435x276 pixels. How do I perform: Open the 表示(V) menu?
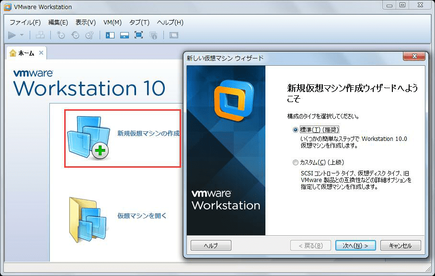(x=86, y=23)
